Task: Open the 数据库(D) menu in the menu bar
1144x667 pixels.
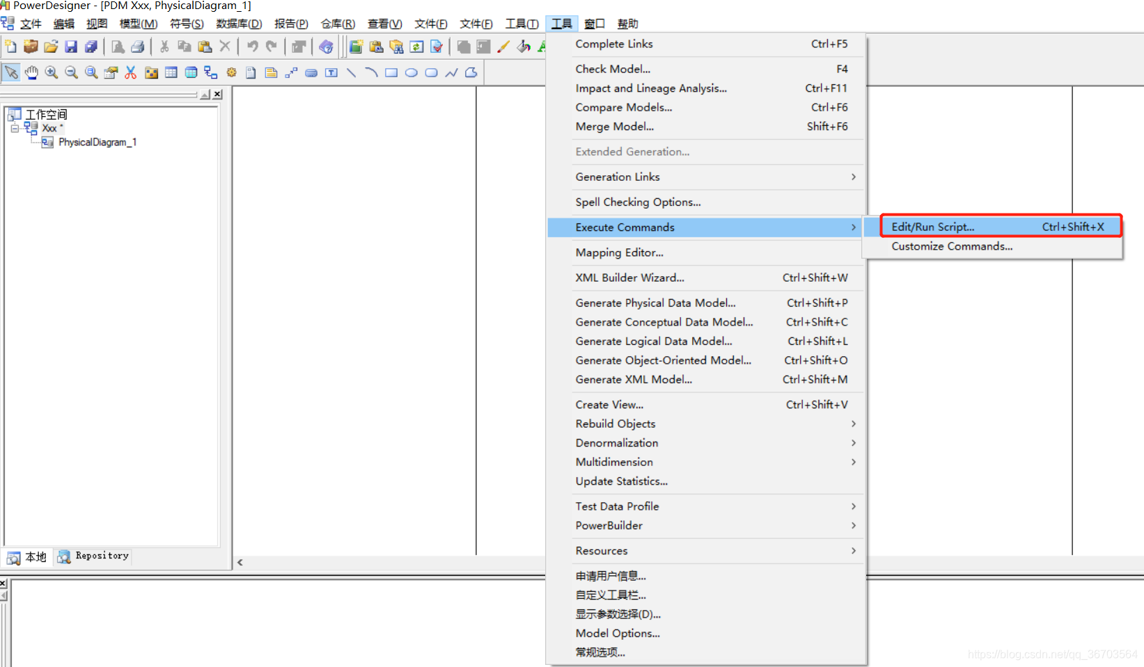Action: pos(239,24)
